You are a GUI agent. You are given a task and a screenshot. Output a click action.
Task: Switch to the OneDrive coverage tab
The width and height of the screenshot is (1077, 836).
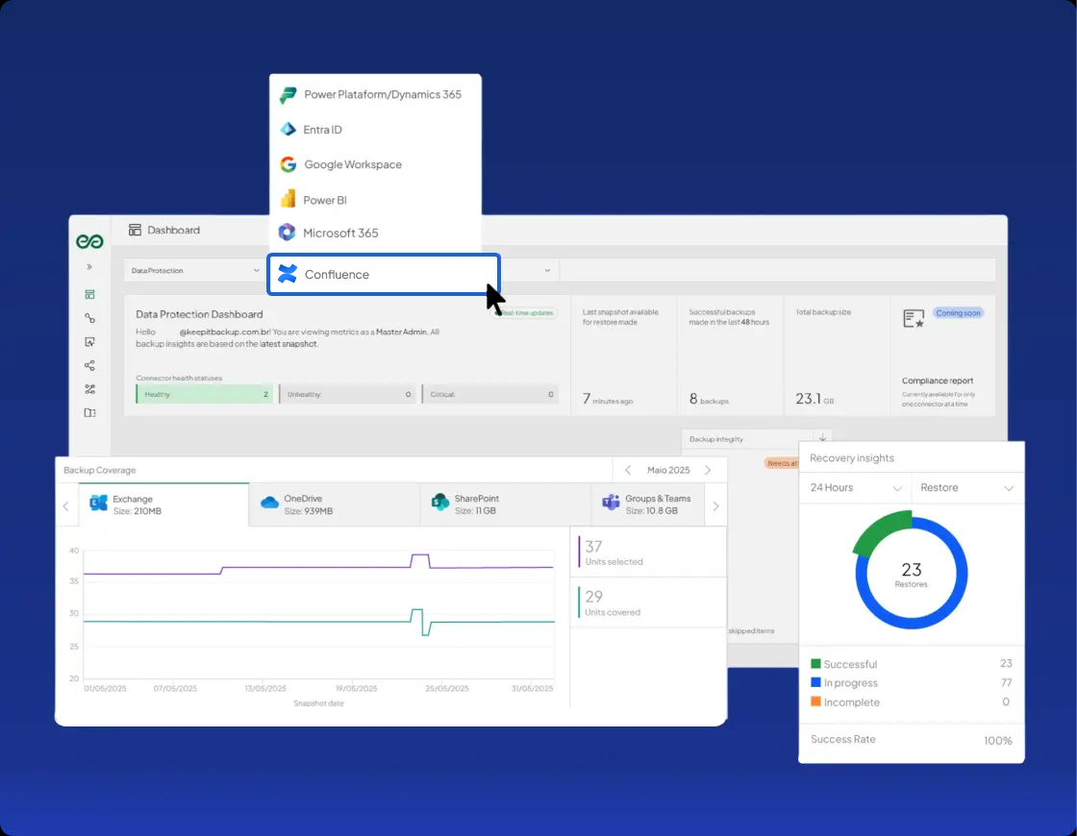[334, 504]
